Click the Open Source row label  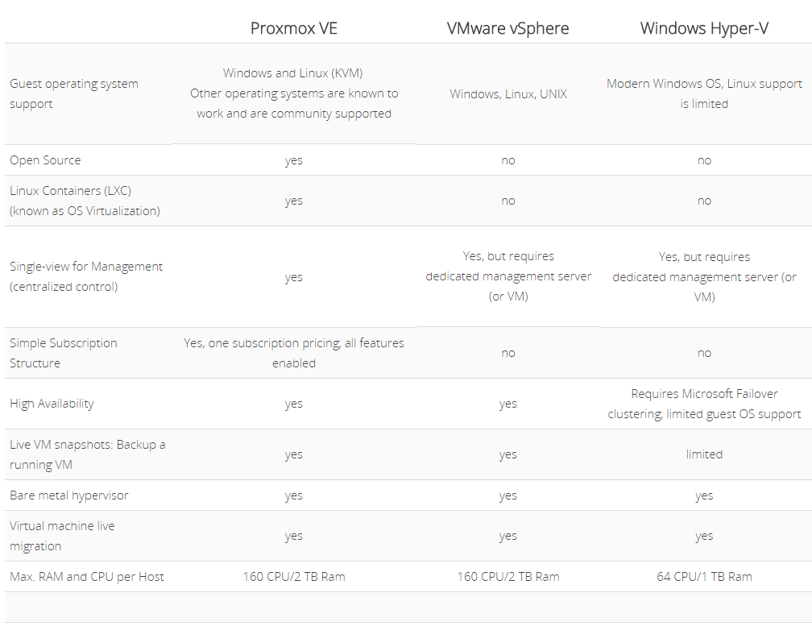click(x=45, y=160)
